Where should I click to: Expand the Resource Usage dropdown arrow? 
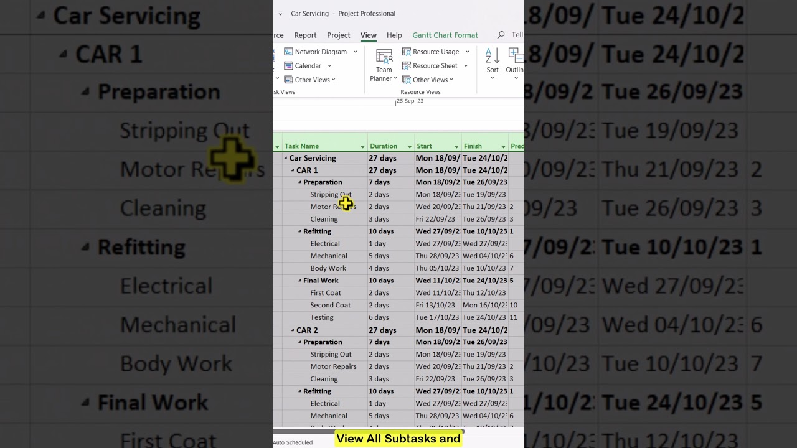pos(467,52)
